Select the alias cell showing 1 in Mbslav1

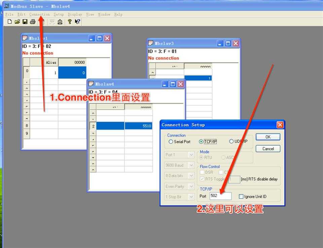[x=44, y=72]
